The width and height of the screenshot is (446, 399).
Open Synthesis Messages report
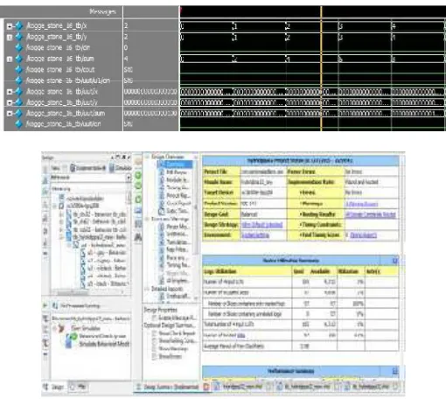178,234
